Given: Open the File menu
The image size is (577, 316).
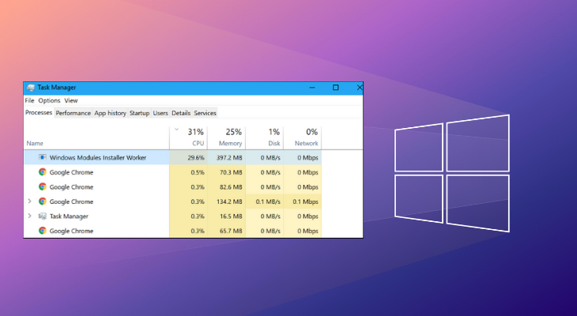Looking at the screenshot, I should point(29,100).
